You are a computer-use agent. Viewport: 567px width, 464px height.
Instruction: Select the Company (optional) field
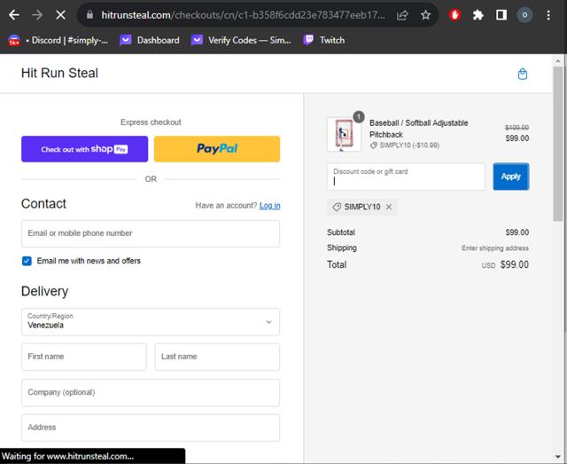coord(151,393)
